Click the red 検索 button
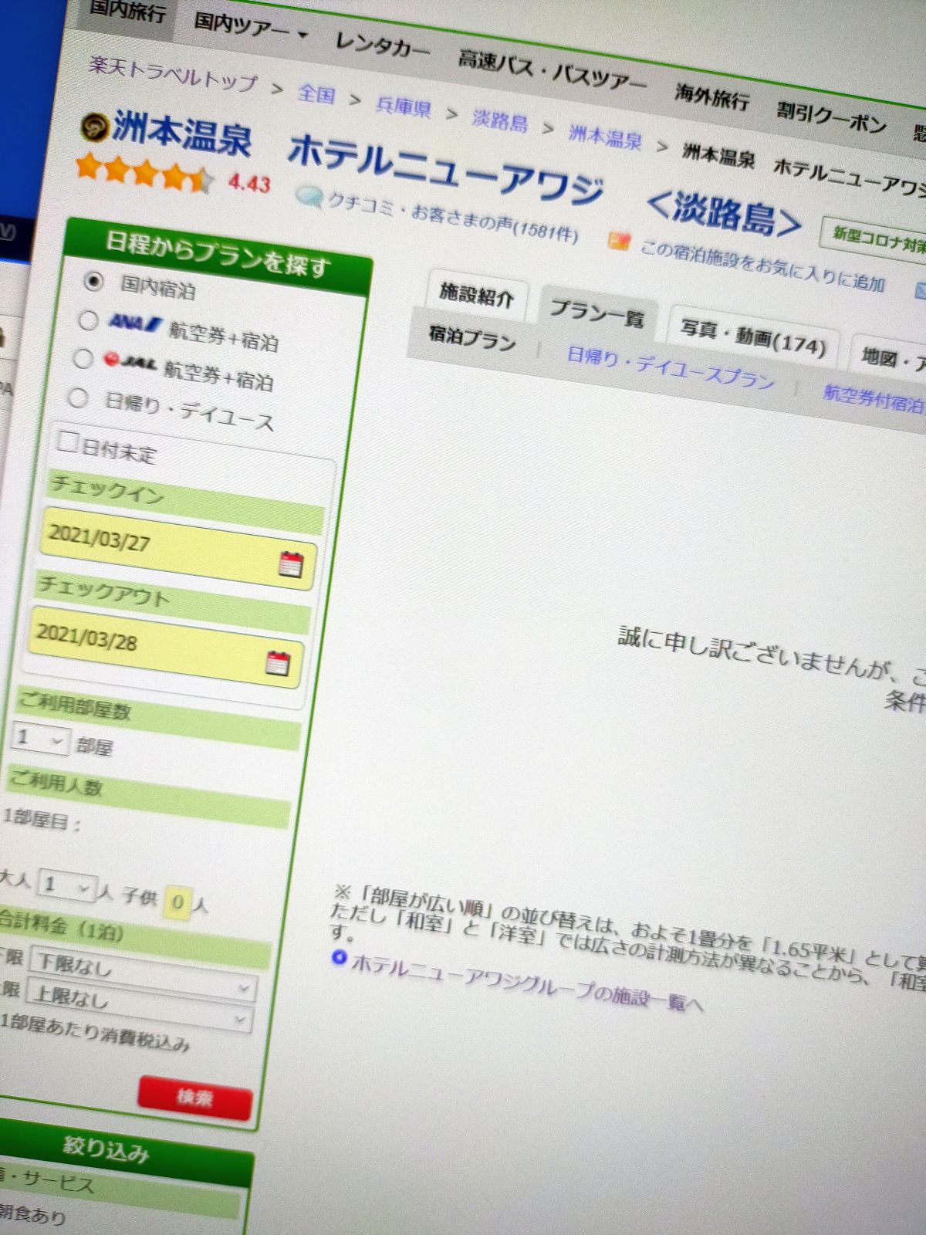Image resolution: width=926 pixels, height=1235 pixels. coord(195,1098)
